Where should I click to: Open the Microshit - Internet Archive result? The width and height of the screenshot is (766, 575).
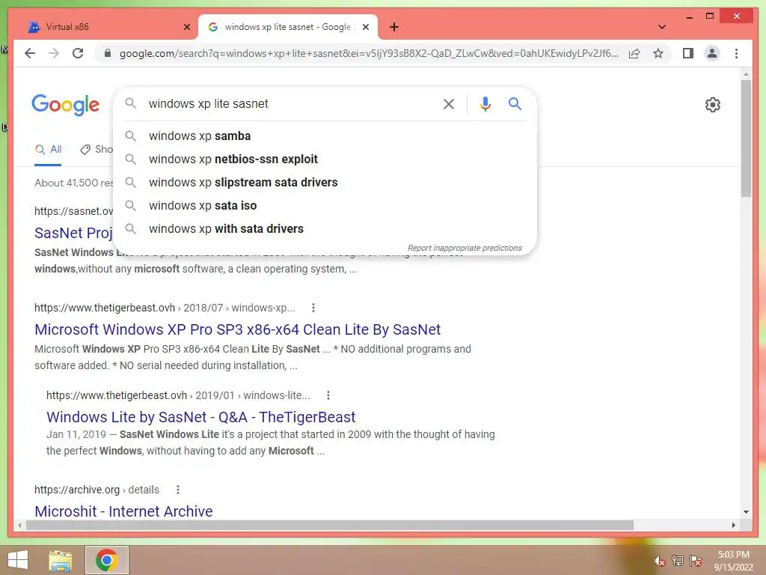[x=123, y=511]
